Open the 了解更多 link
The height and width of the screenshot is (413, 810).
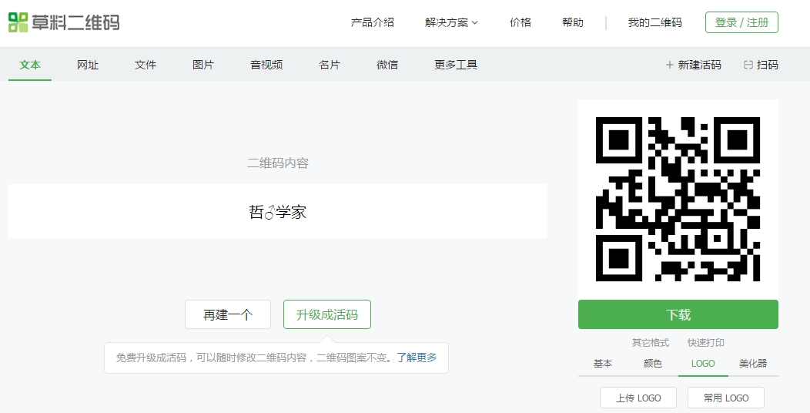(417, 358)
